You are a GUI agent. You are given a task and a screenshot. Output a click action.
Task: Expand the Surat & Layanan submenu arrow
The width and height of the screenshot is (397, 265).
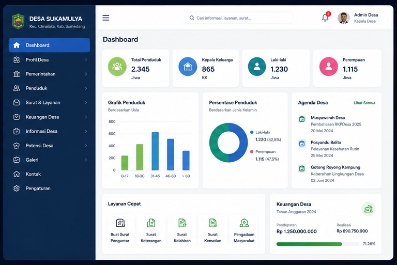[x=86, y=102]
